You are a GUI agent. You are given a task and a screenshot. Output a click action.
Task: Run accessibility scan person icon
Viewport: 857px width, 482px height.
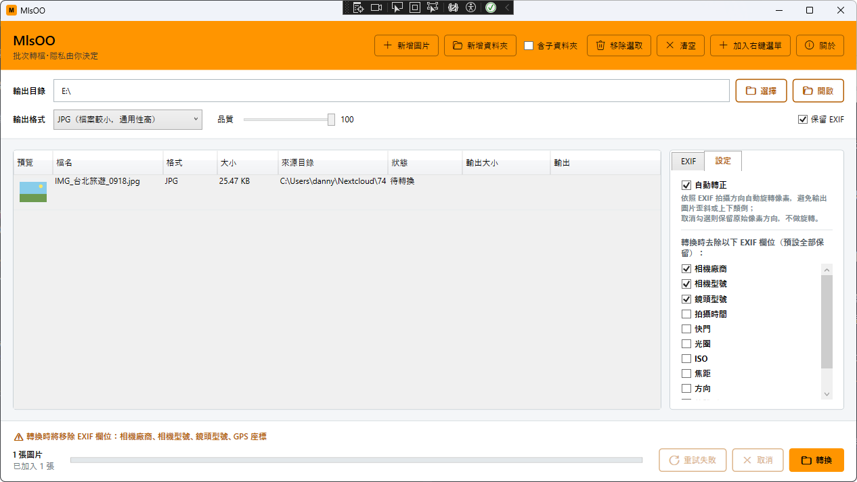point(471,7)
